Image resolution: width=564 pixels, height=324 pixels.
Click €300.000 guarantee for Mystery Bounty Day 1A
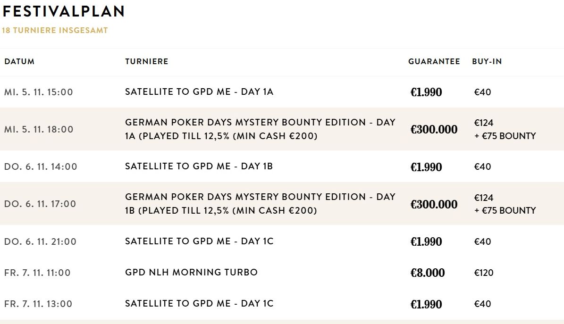click(434, 130)
